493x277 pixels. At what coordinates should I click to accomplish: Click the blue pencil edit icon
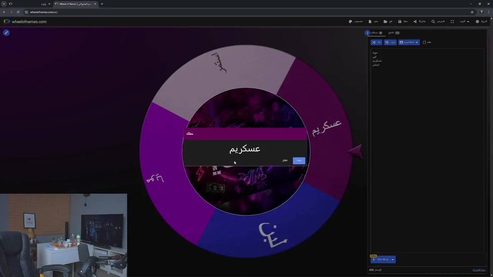click(6, 33)
